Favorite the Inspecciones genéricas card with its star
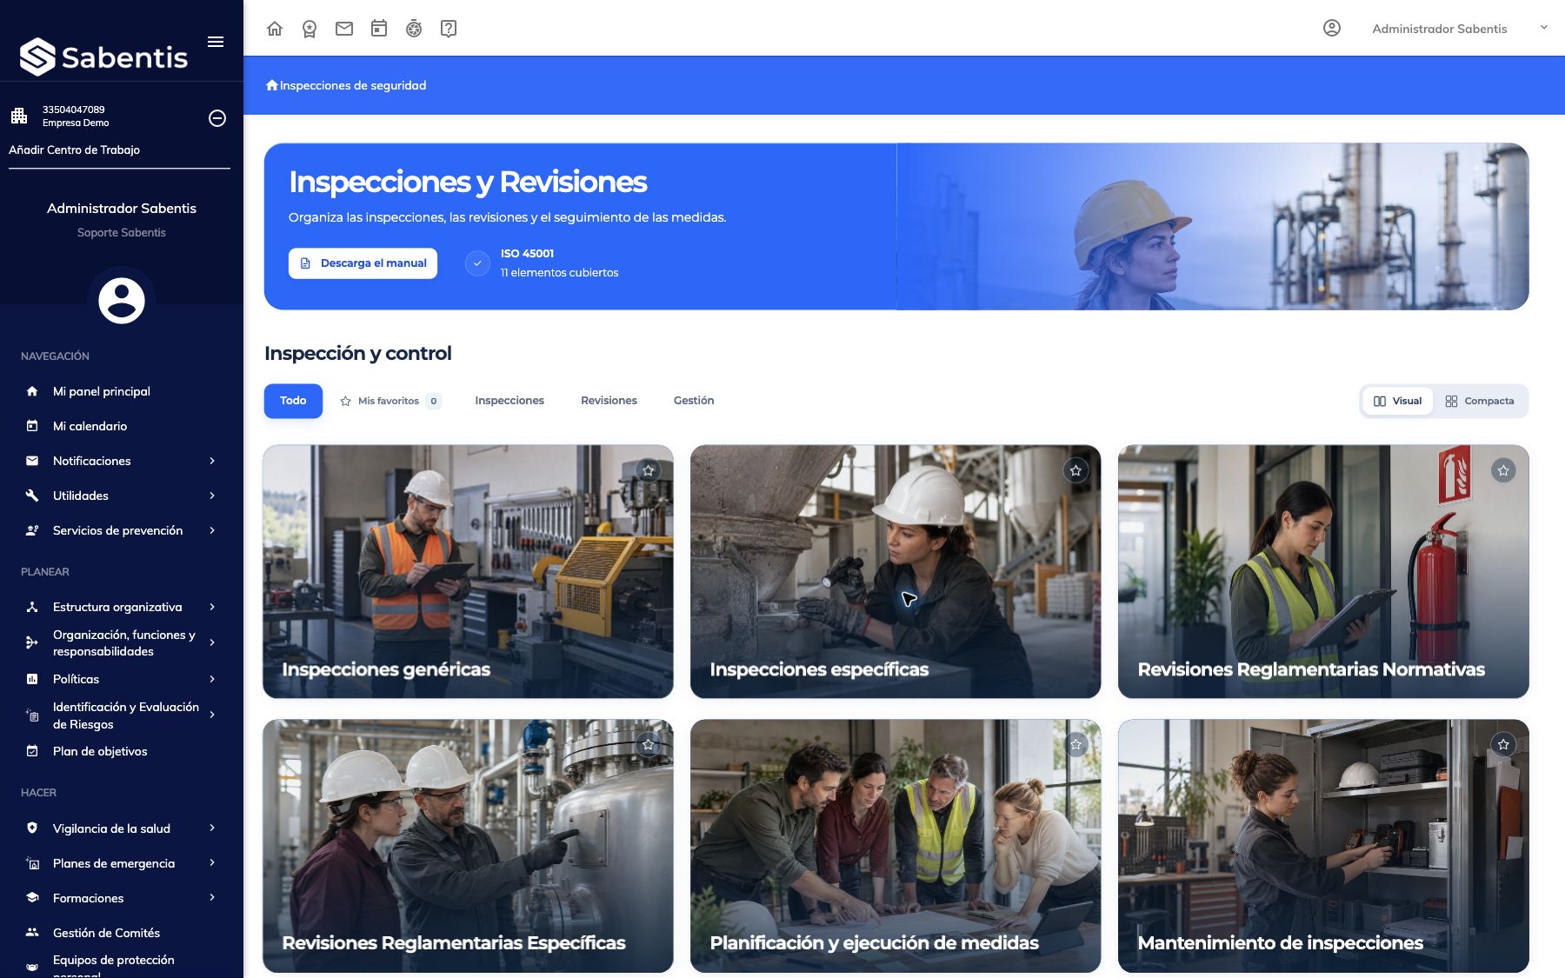The image size is (1565, 978). (x=649, y=470)
